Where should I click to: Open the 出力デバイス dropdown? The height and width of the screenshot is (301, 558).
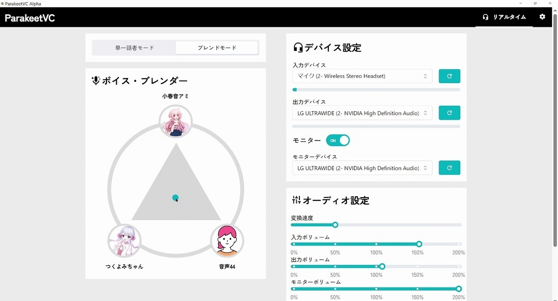[362, 113]
